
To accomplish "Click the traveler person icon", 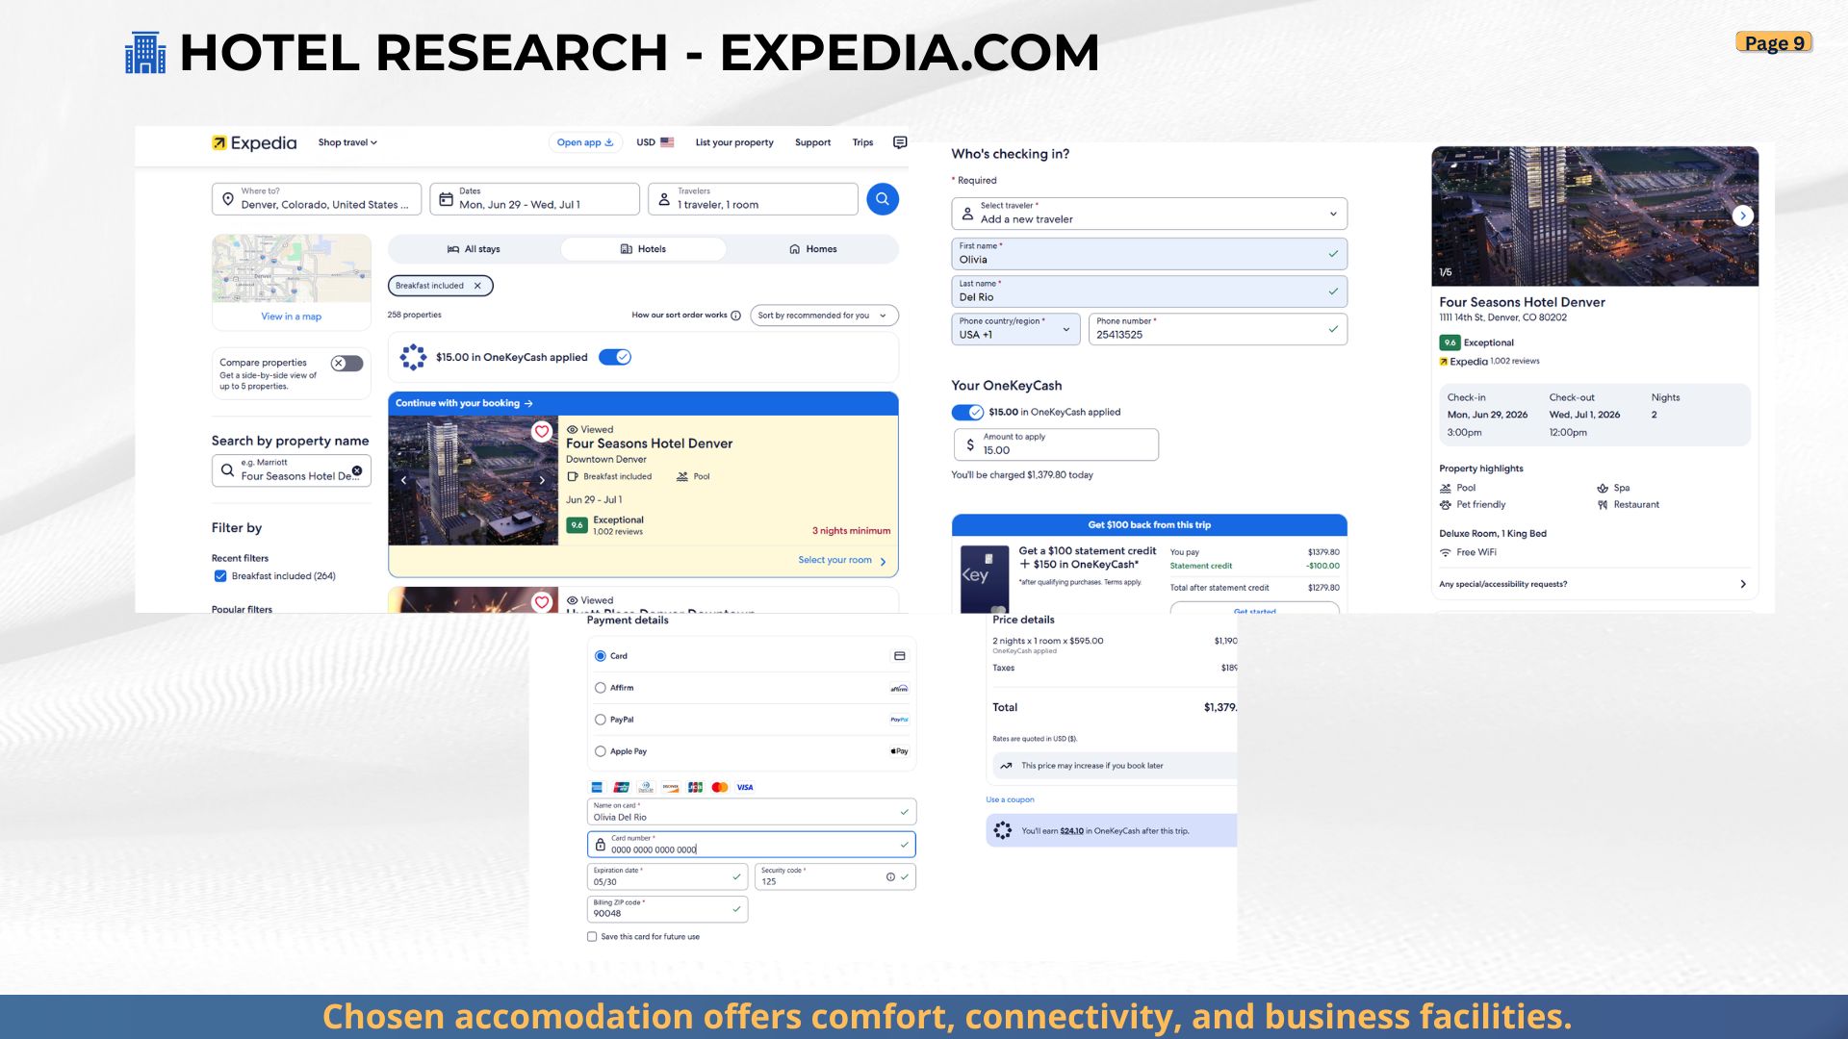I will pos(664,199).
